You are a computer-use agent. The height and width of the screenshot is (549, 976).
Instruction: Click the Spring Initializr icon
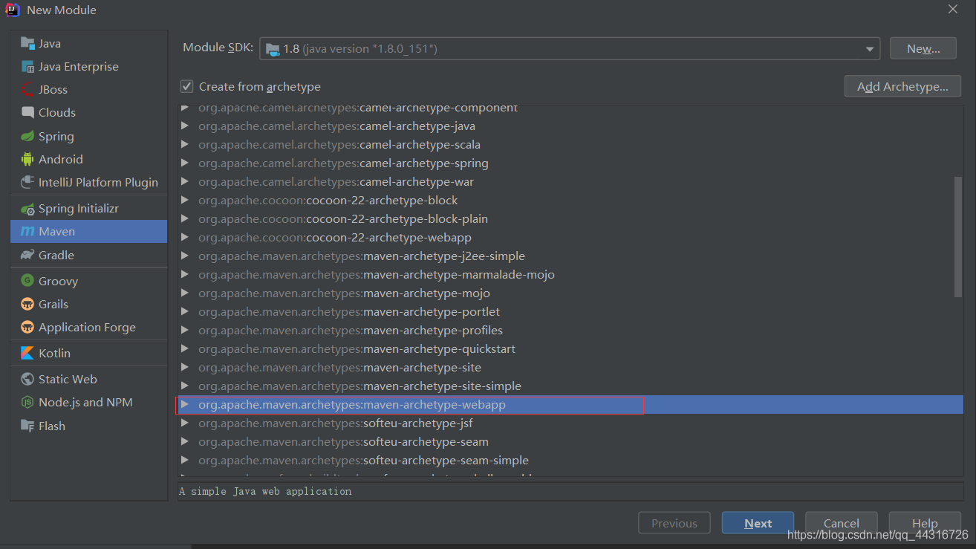(27, 209)
